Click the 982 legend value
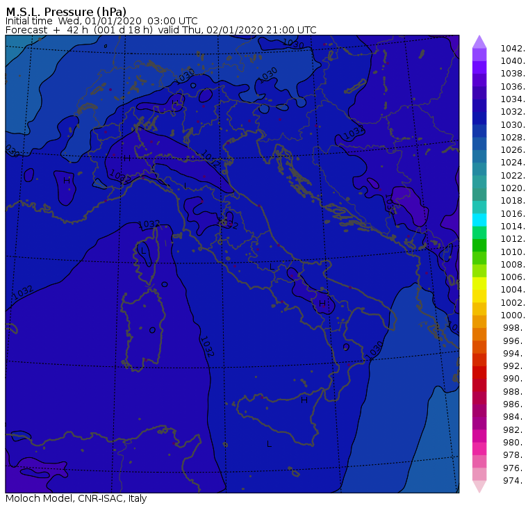 pos(514,430)
